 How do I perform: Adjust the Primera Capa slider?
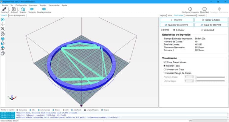tap(210, 77)
